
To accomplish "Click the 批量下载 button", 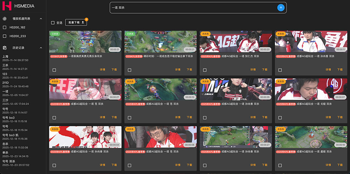I will [76, 22].
